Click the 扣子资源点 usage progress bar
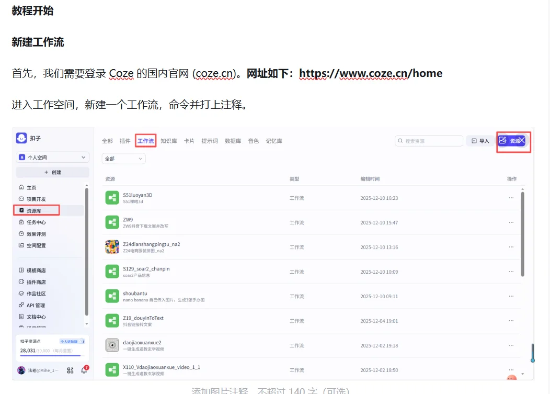The image size is (550, 394). [52, 355]
